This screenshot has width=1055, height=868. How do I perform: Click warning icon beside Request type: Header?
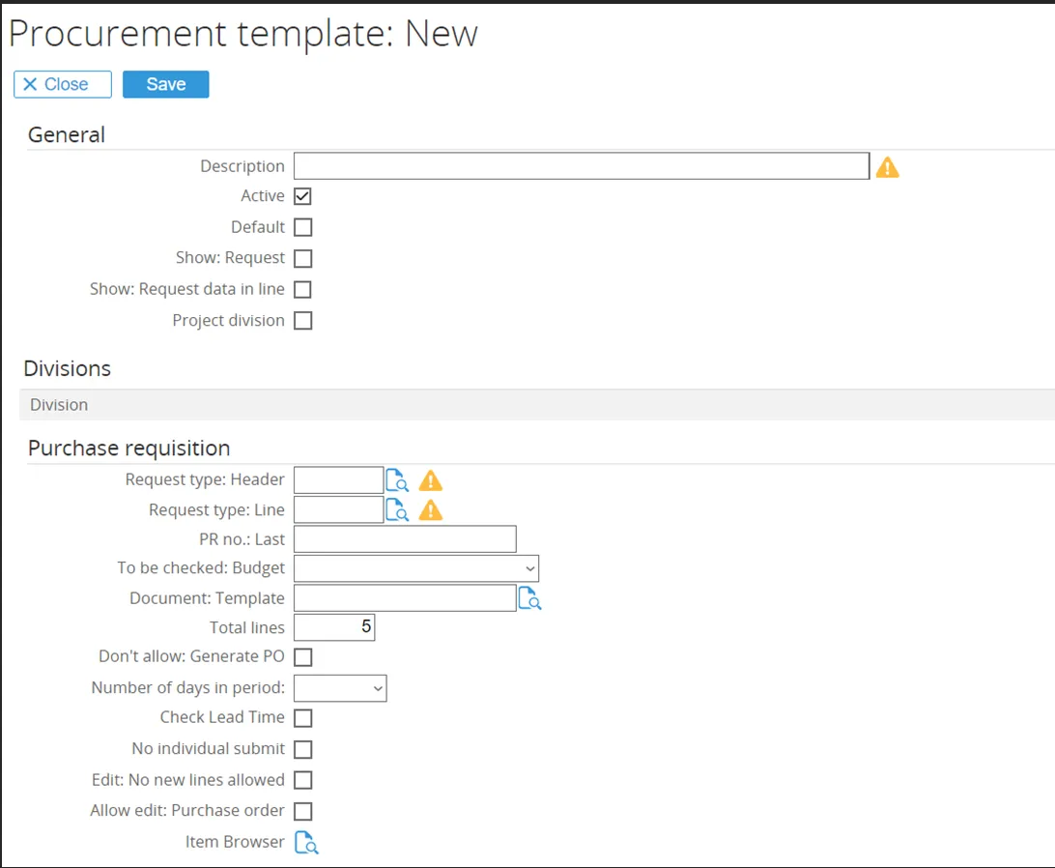click(x=430, y=480)
